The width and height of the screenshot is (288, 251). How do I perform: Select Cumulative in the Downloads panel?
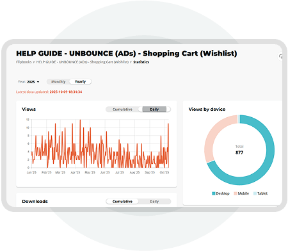pyautogui.click(x=122, y=202)
